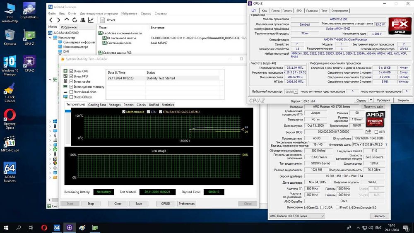Toggle CPU temperature graph checkbox
This screenshot has width=414, height=233.
click(x=148, y=112)
